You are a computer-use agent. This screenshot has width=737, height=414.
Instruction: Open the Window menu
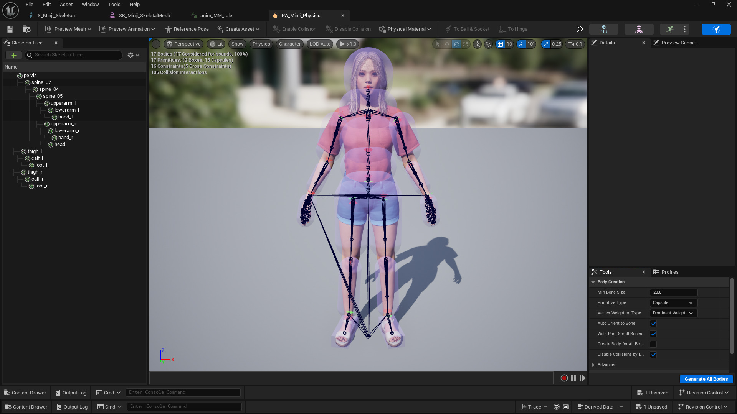(x=90, y=5)
